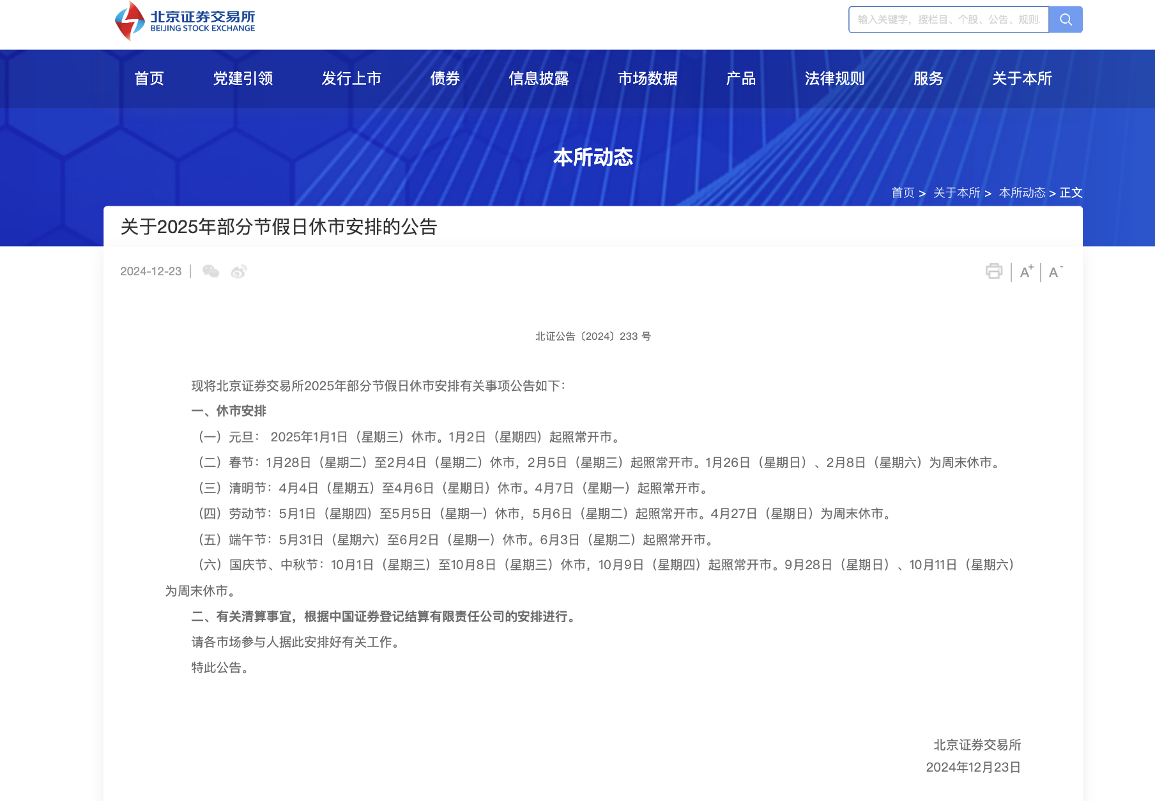This screenshot has width=1155, height=801.
Task: Navigate to 本所动态 via breadcrumb
Action: (x=1021, y=193)
